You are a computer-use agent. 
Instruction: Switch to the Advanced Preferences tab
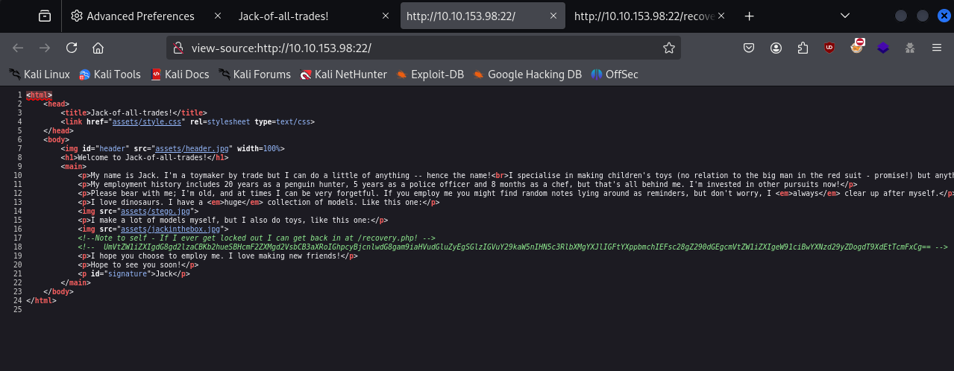point(141,16)
